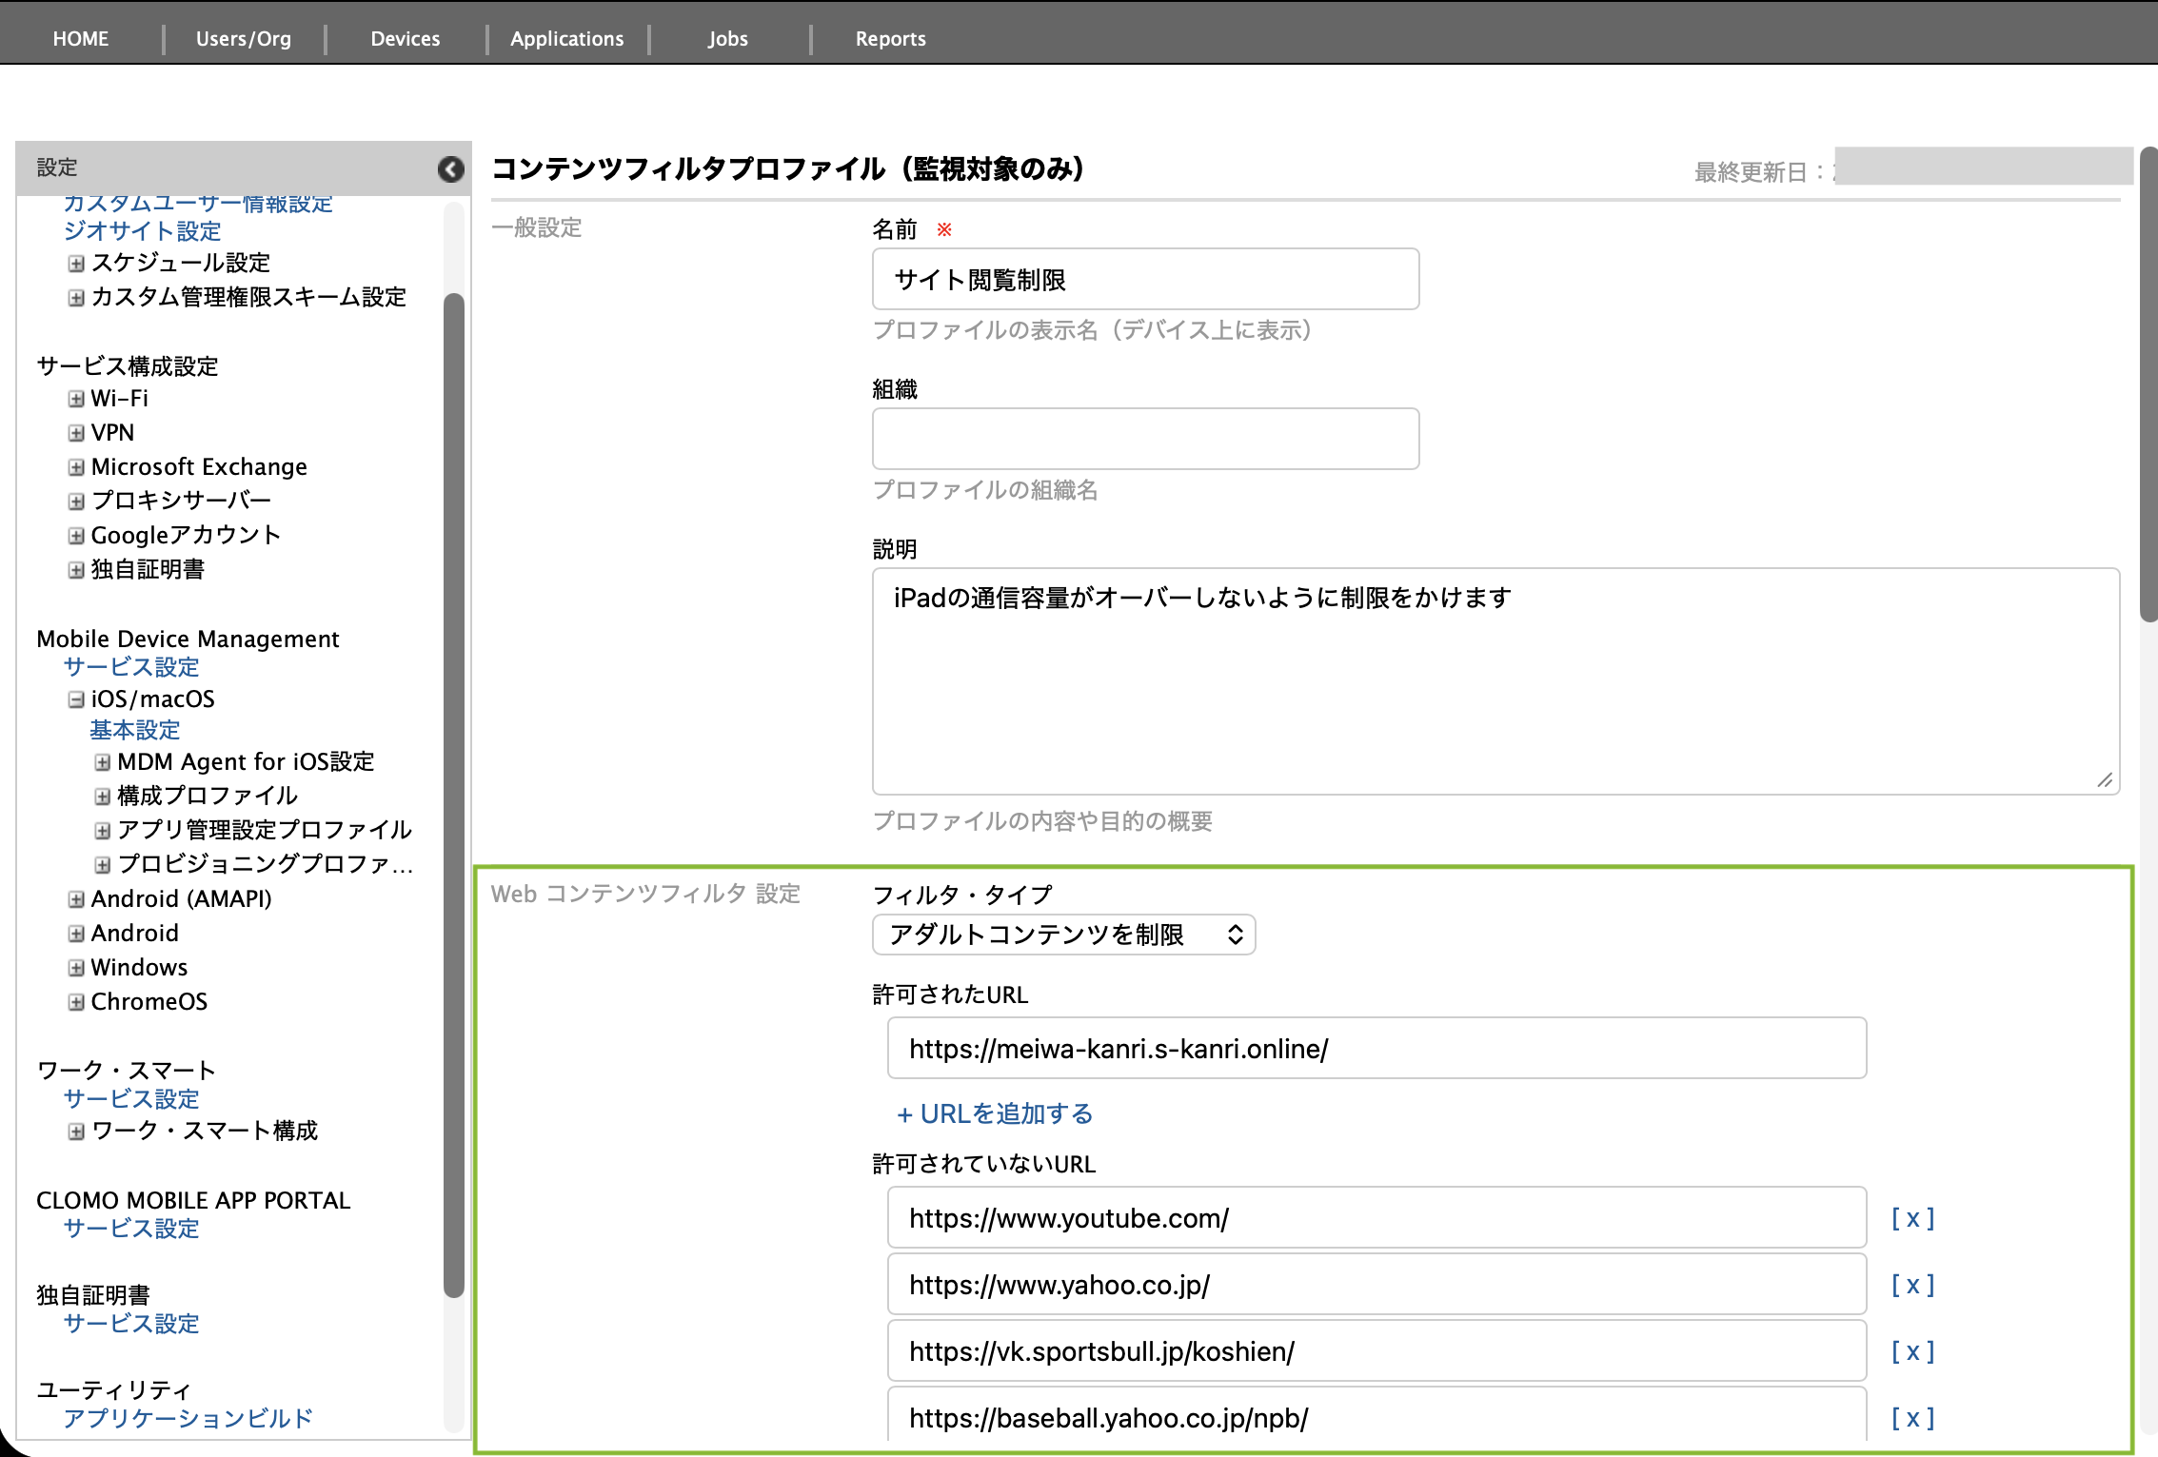Remove the youtube.com blocked URL
The width and height of the screenshot is (2158, 1457).
pyautogui.click(x=1911, y=1218)
